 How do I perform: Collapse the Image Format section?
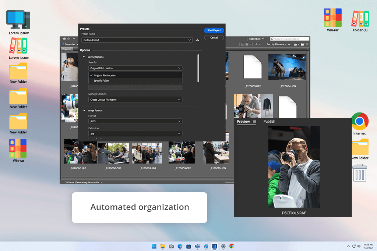[x=84, y=110]
